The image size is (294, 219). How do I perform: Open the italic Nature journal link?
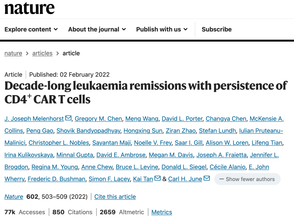pos(14,197)
